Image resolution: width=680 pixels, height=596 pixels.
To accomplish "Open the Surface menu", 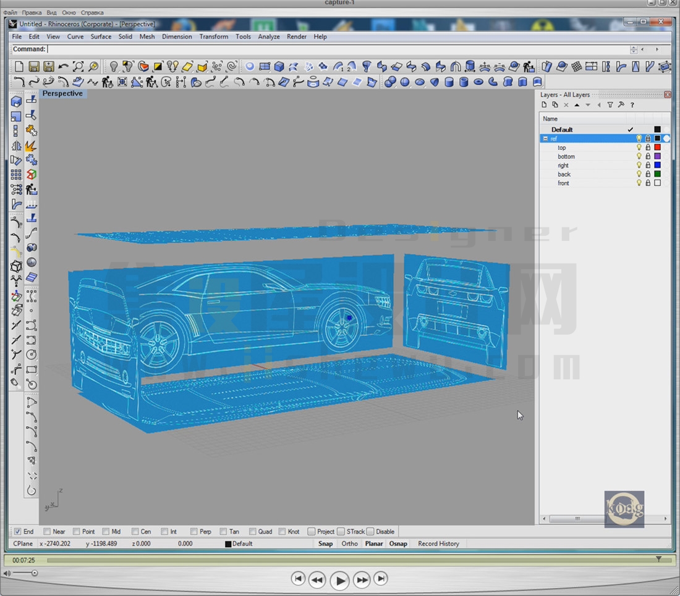I will (101, 36).
